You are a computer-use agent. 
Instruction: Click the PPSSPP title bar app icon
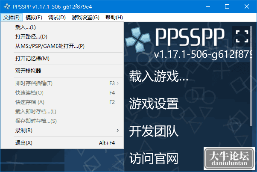(7, 6)
